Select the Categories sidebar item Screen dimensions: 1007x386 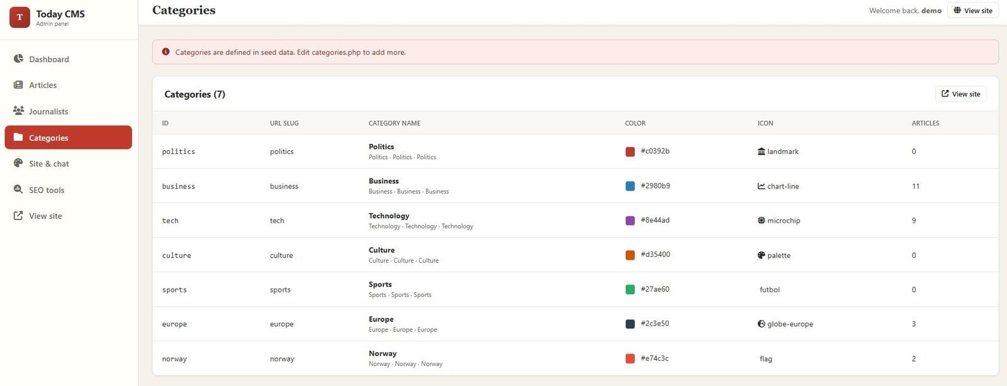point(69,138)
